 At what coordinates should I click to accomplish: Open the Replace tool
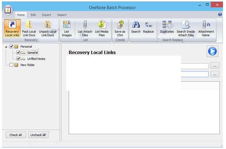tap(148, 27)
